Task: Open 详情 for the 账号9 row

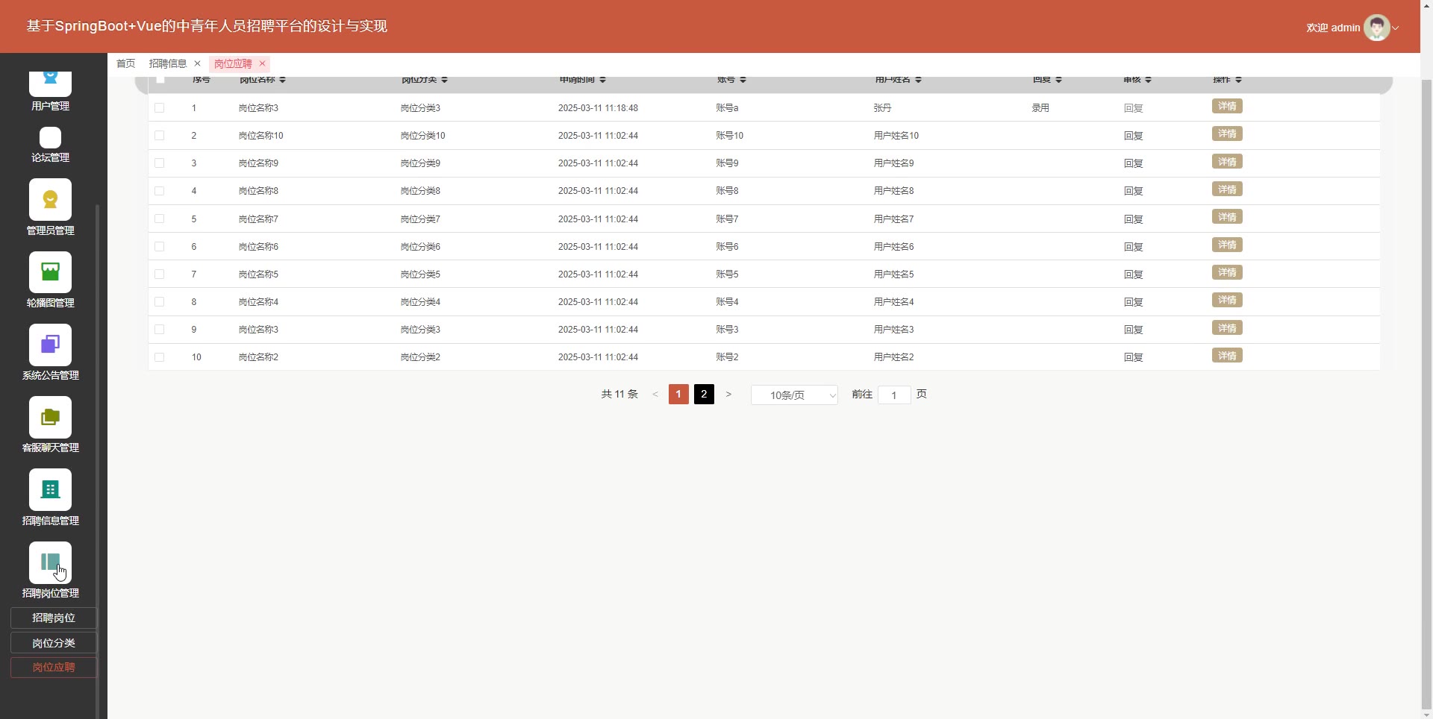Action: [x=1227, y=162]
